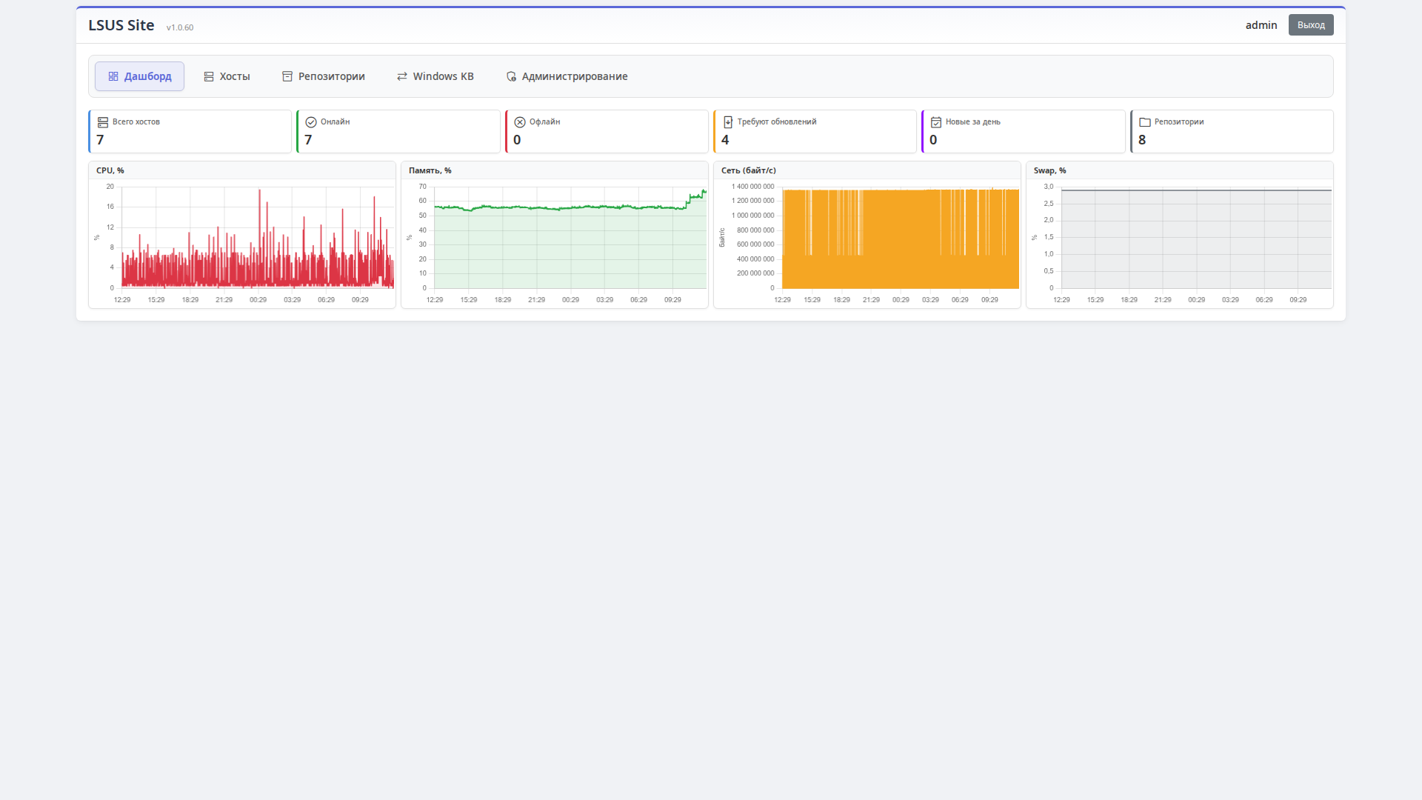
Task: Click the Онлайн card label
Action: 335,121
